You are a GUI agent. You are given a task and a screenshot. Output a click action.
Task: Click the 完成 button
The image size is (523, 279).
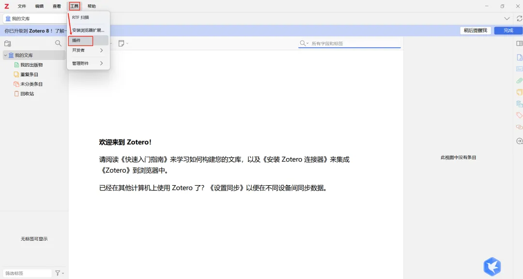[508, 30]
